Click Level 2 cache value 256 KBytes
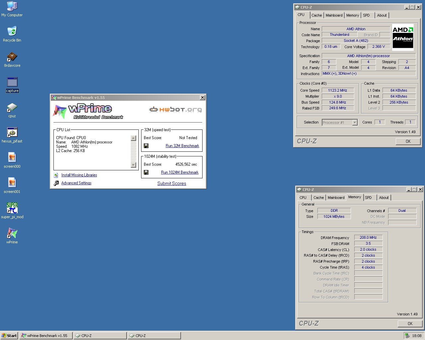The width and height of the screenshot is (425, 340). (x=399, y=102)
